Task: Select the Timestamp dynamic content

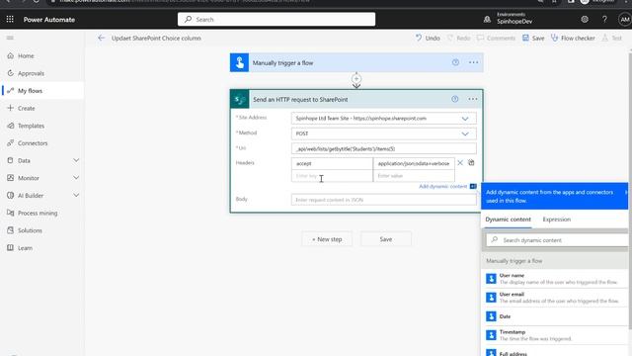Action: 555,335
